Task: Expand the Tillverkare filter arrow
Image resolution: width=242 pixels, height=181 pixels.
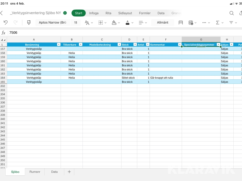Action: point(80,45)
